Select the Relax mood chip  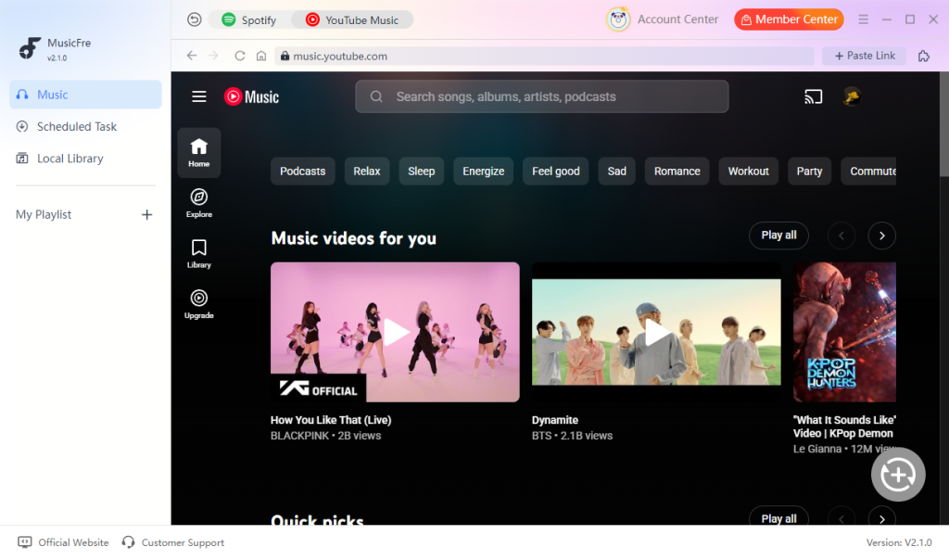tap(367, 172)
